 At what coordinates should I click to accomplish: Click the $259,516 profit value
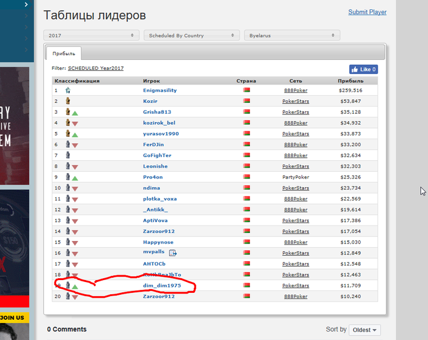point(350,91)
